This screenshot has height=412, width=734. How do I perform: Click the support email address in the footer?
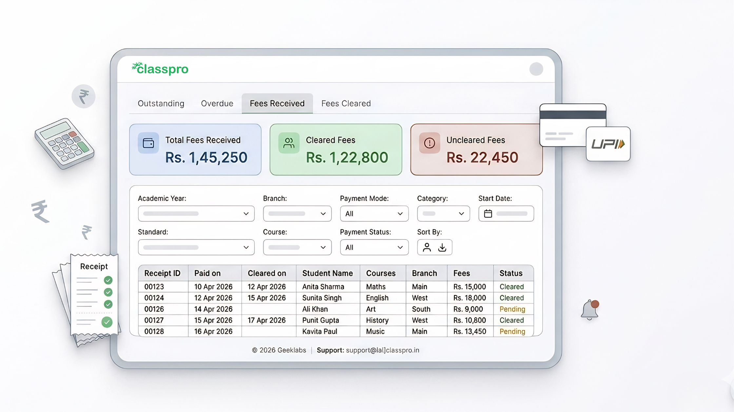pyautogui.click(x=382, y=350)
